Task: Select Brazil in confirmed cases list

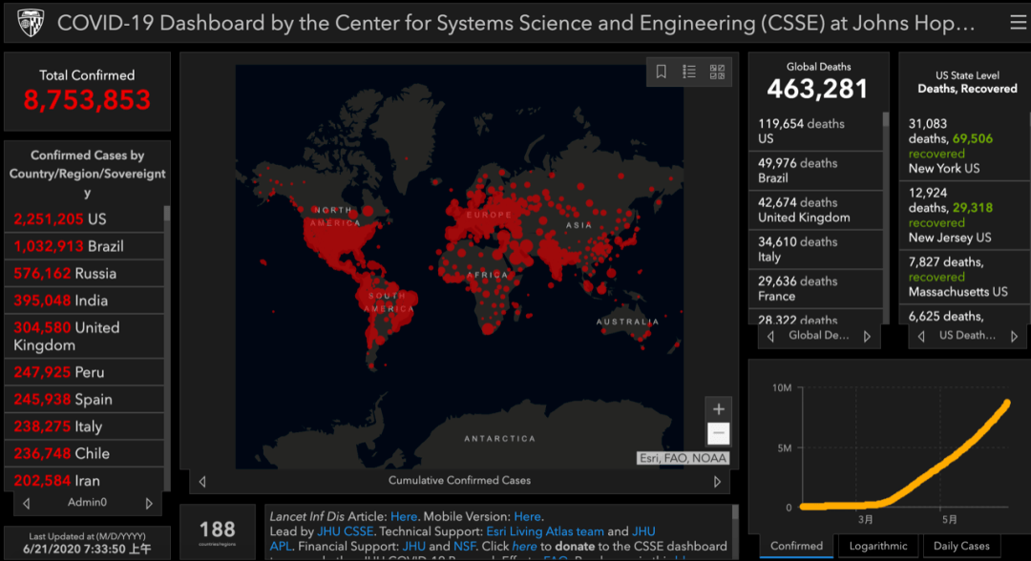Action: [84, 246]
